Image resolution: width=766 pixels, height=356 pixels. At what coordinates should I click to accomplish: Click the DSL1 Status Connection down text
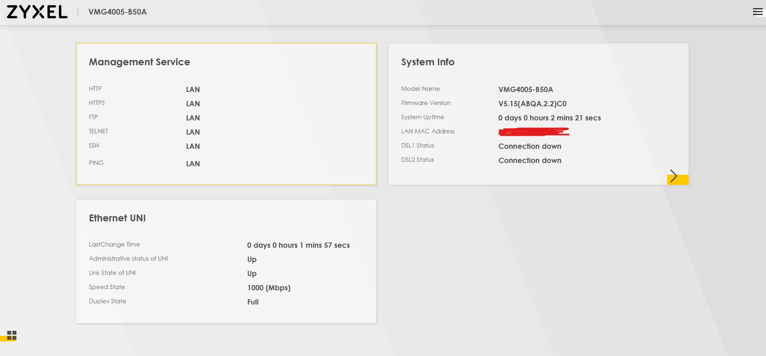point(529,146)
